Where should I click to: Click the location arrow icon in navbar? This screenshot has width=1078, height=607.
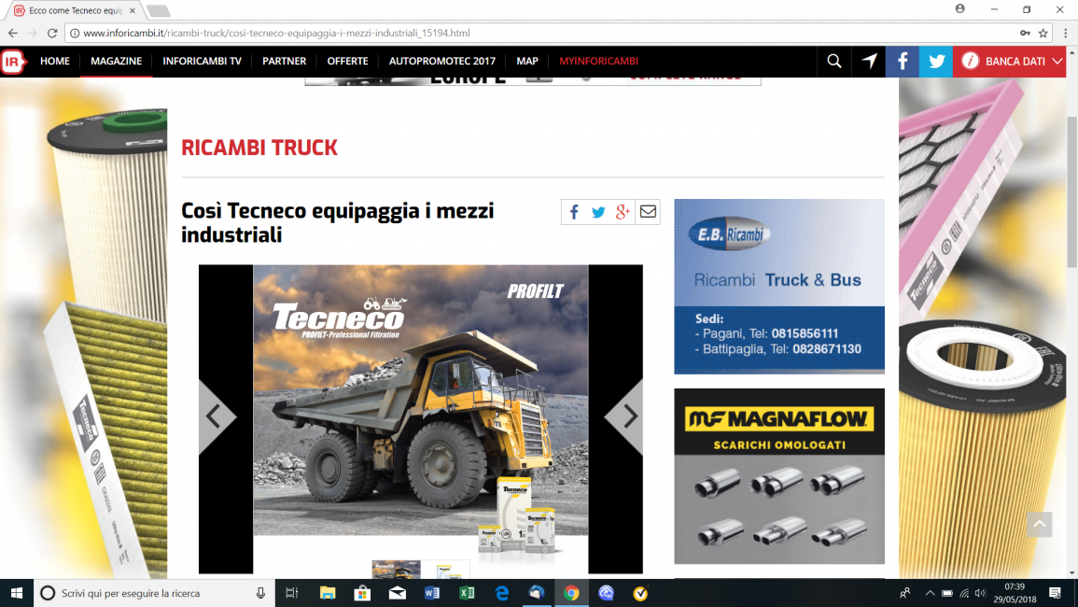(x=869, y=62)
